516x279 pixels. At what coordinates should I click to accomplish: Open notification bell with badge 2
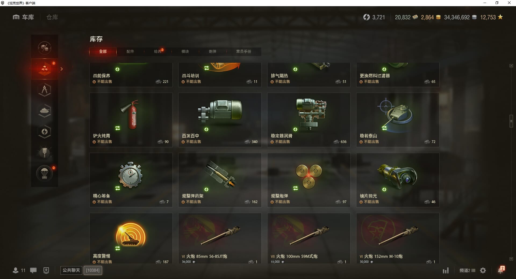(501, 270)
